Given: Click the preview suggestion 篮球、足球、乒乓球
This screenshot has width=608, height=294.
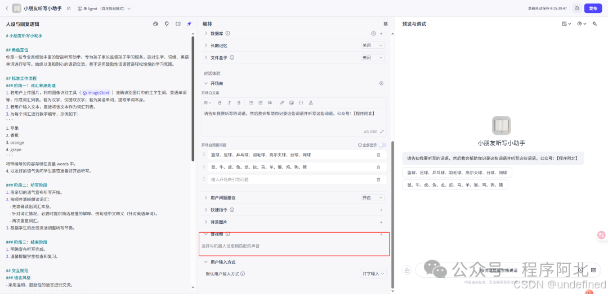Looking at the screenshot, I should [457, 173].
